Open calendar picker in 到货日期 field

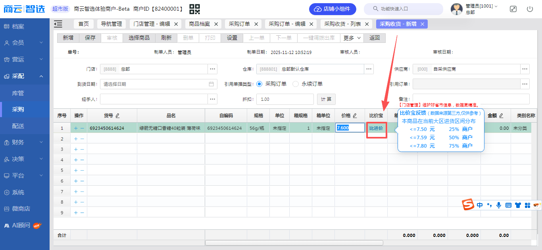(211, 84)
